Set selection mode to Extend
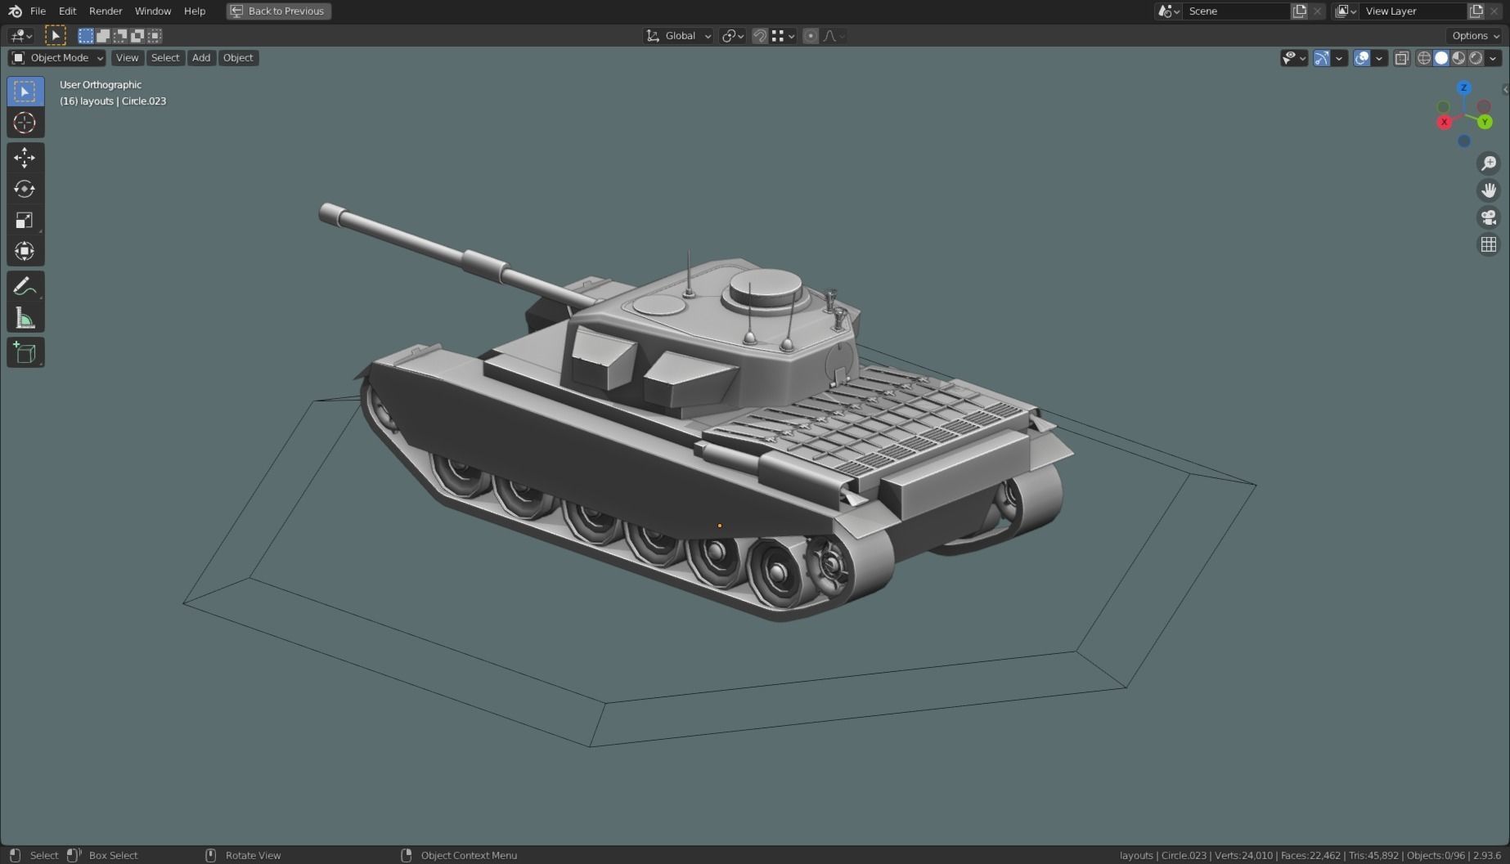 pos(103,35)
